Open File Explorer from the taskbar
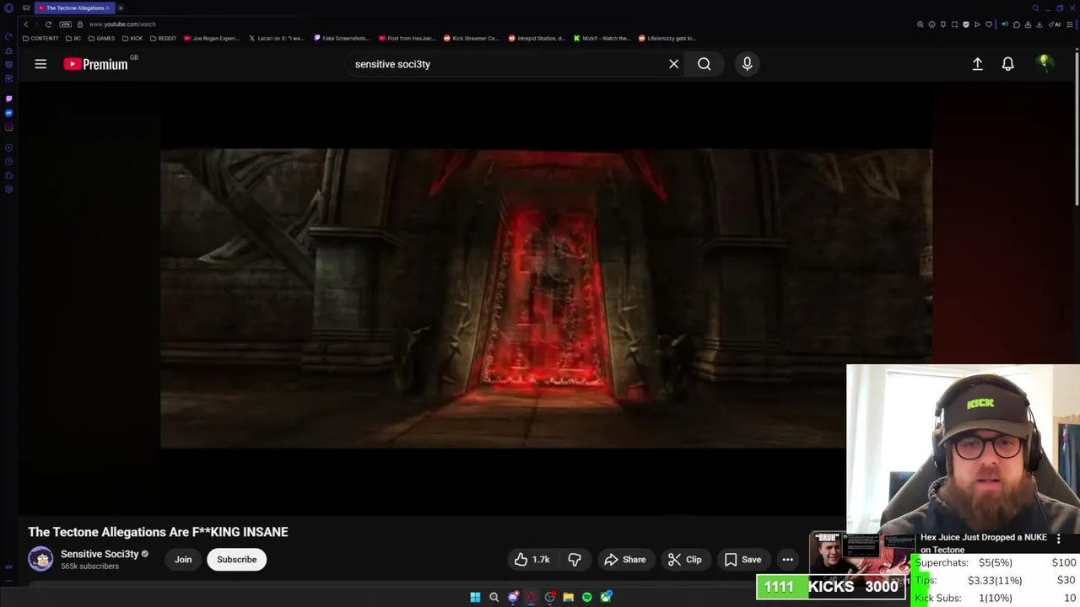This screenshot has height=607, width=1080. coord(568,597)
